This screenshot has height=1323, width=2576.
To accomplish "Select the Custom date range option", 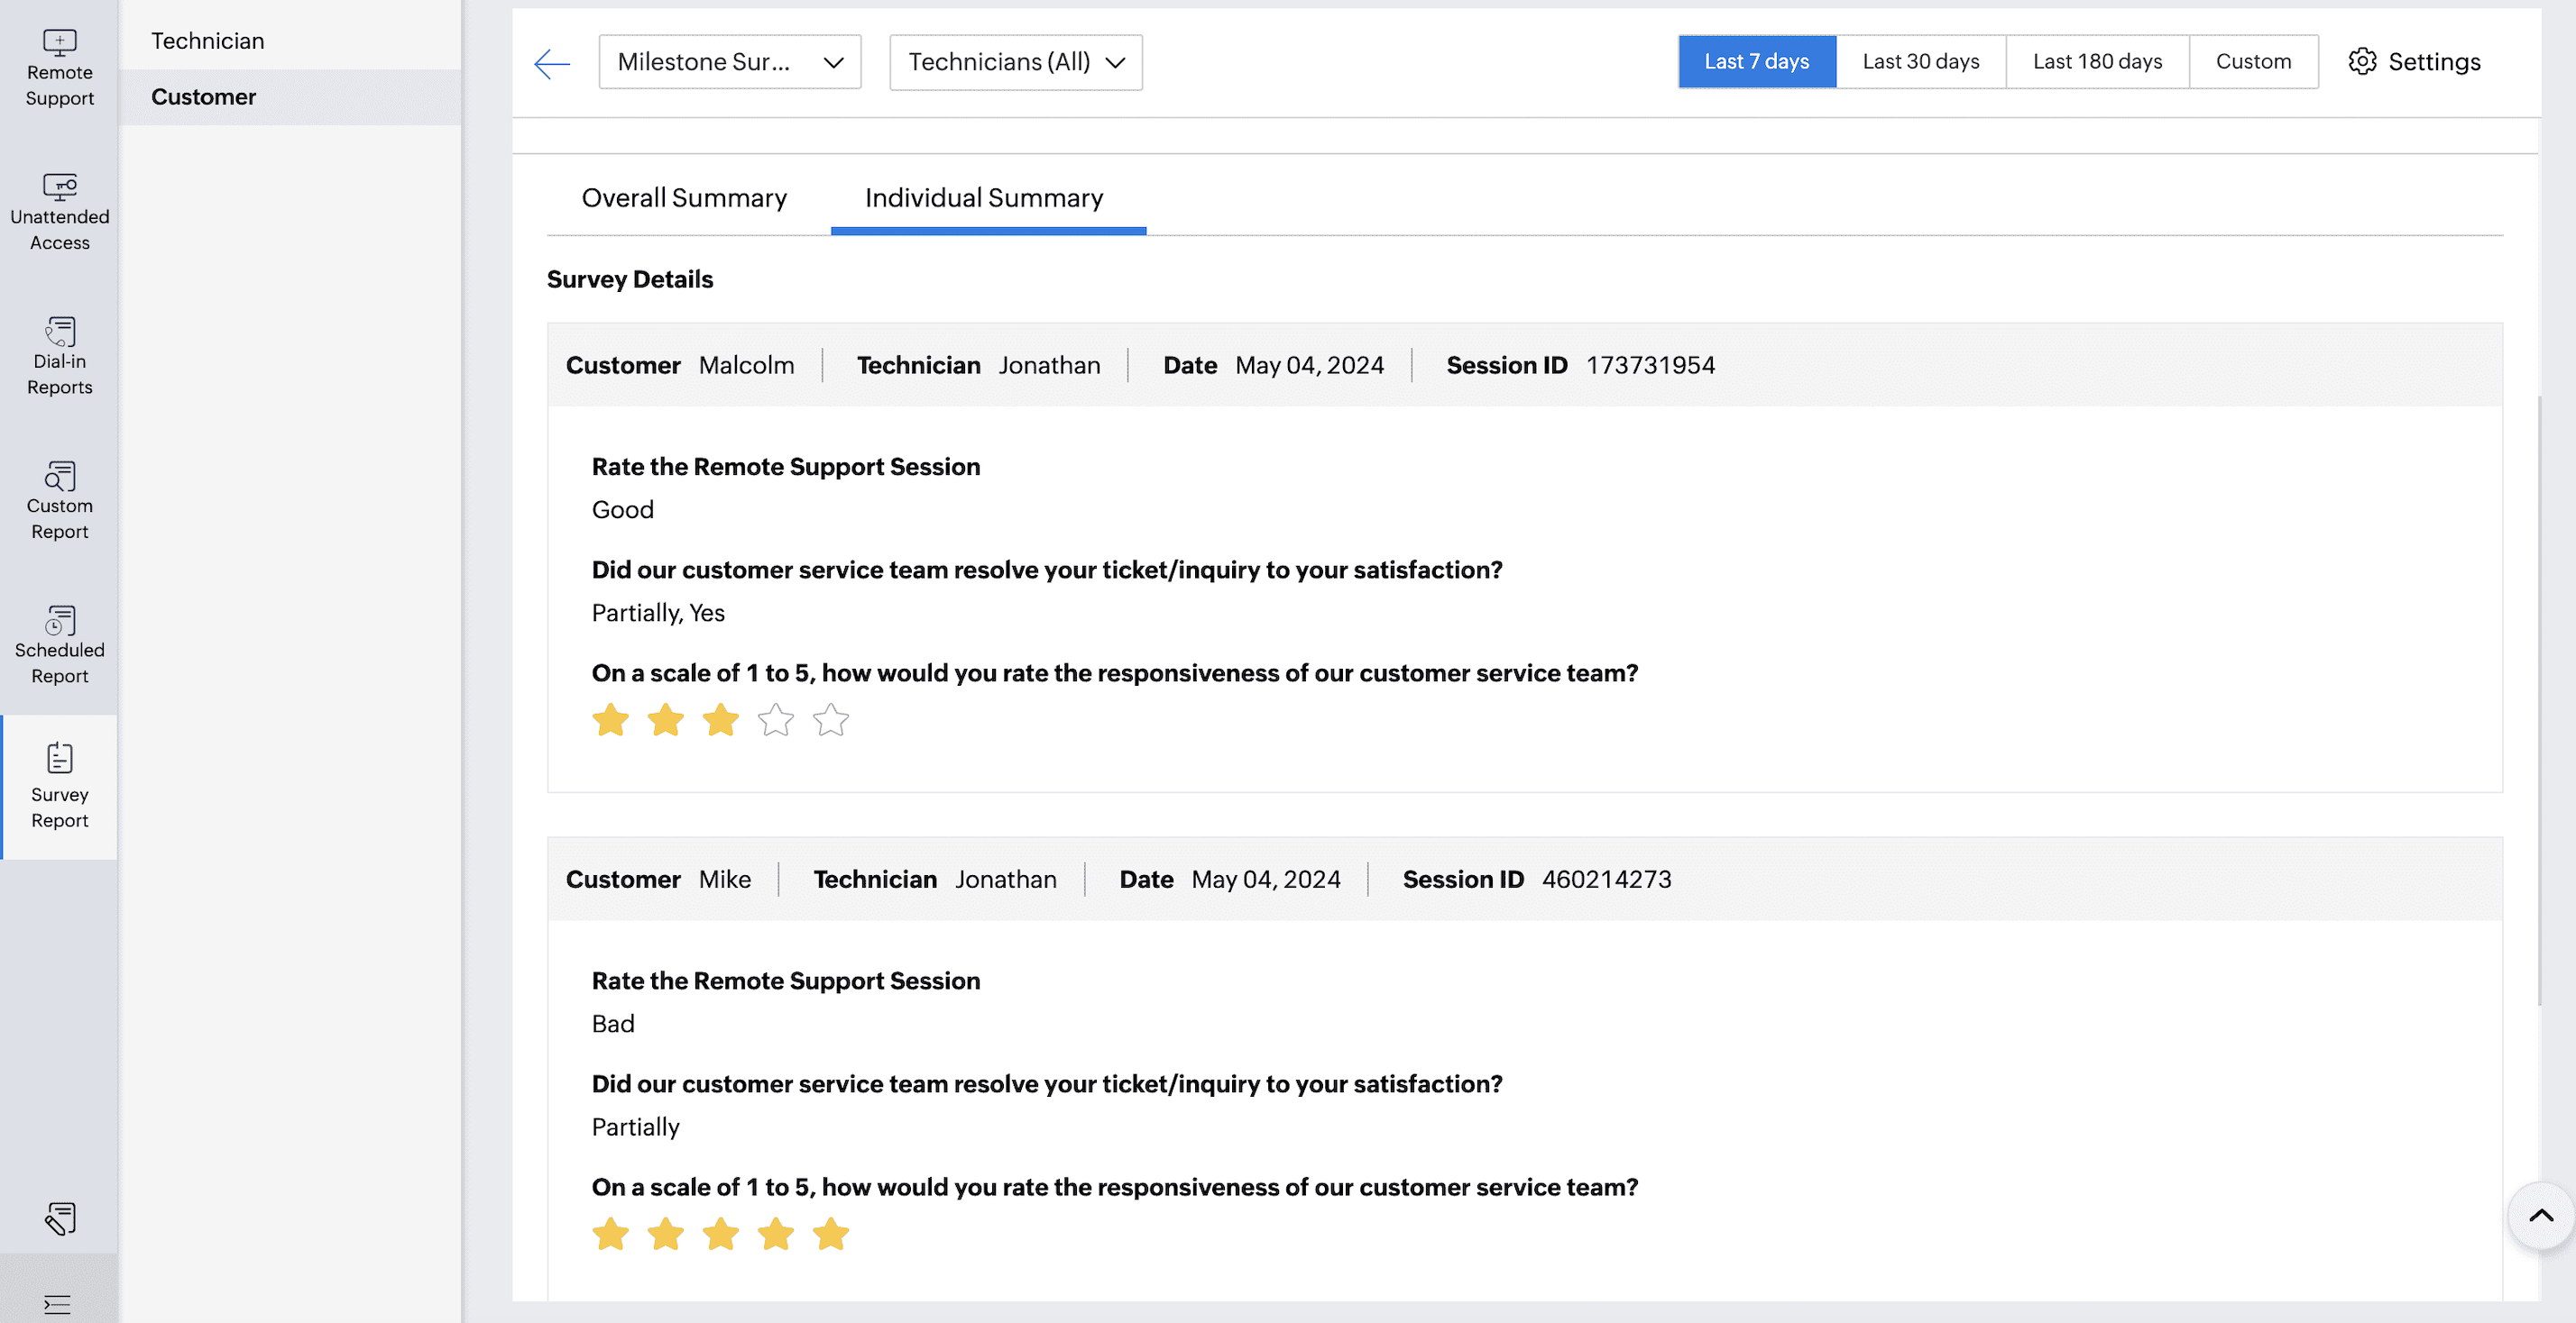I will 2252,62.
